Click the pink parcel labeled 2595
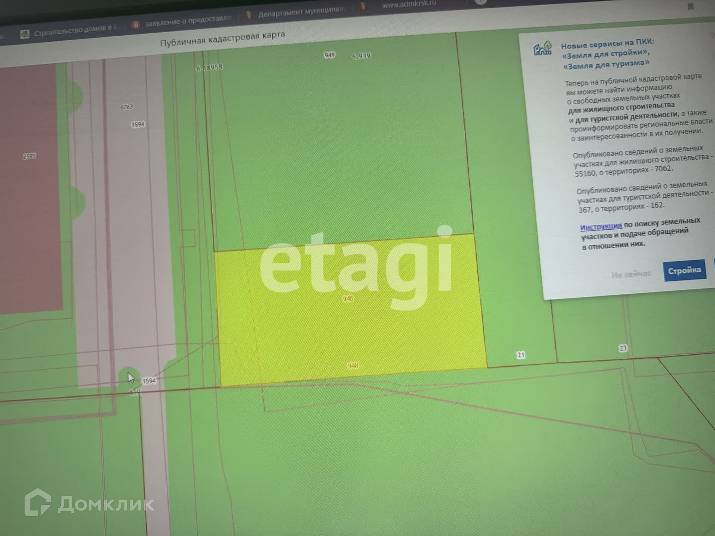The width and height of the screenshot is (715, 536). [x=29, y=156]
